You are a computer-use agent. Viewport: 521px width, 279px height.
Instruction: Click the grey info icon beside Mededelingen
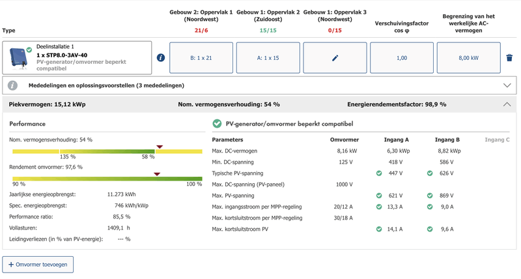click(12, 85)
